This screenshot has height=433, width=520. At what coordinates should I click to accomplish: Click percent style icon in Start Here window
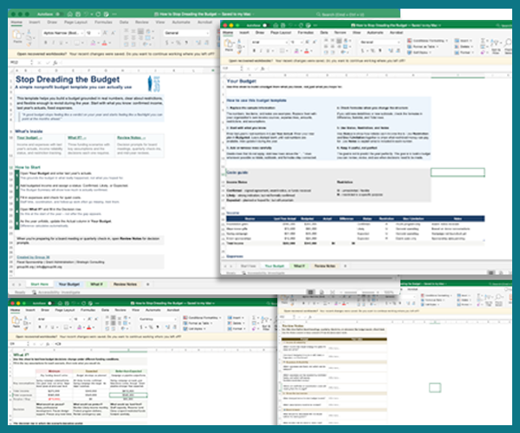[178, 42]
